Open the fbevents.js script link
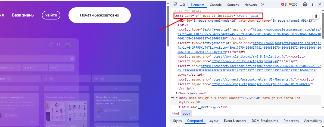Viewport: 324px width, 127px height. tap(253, 79)
